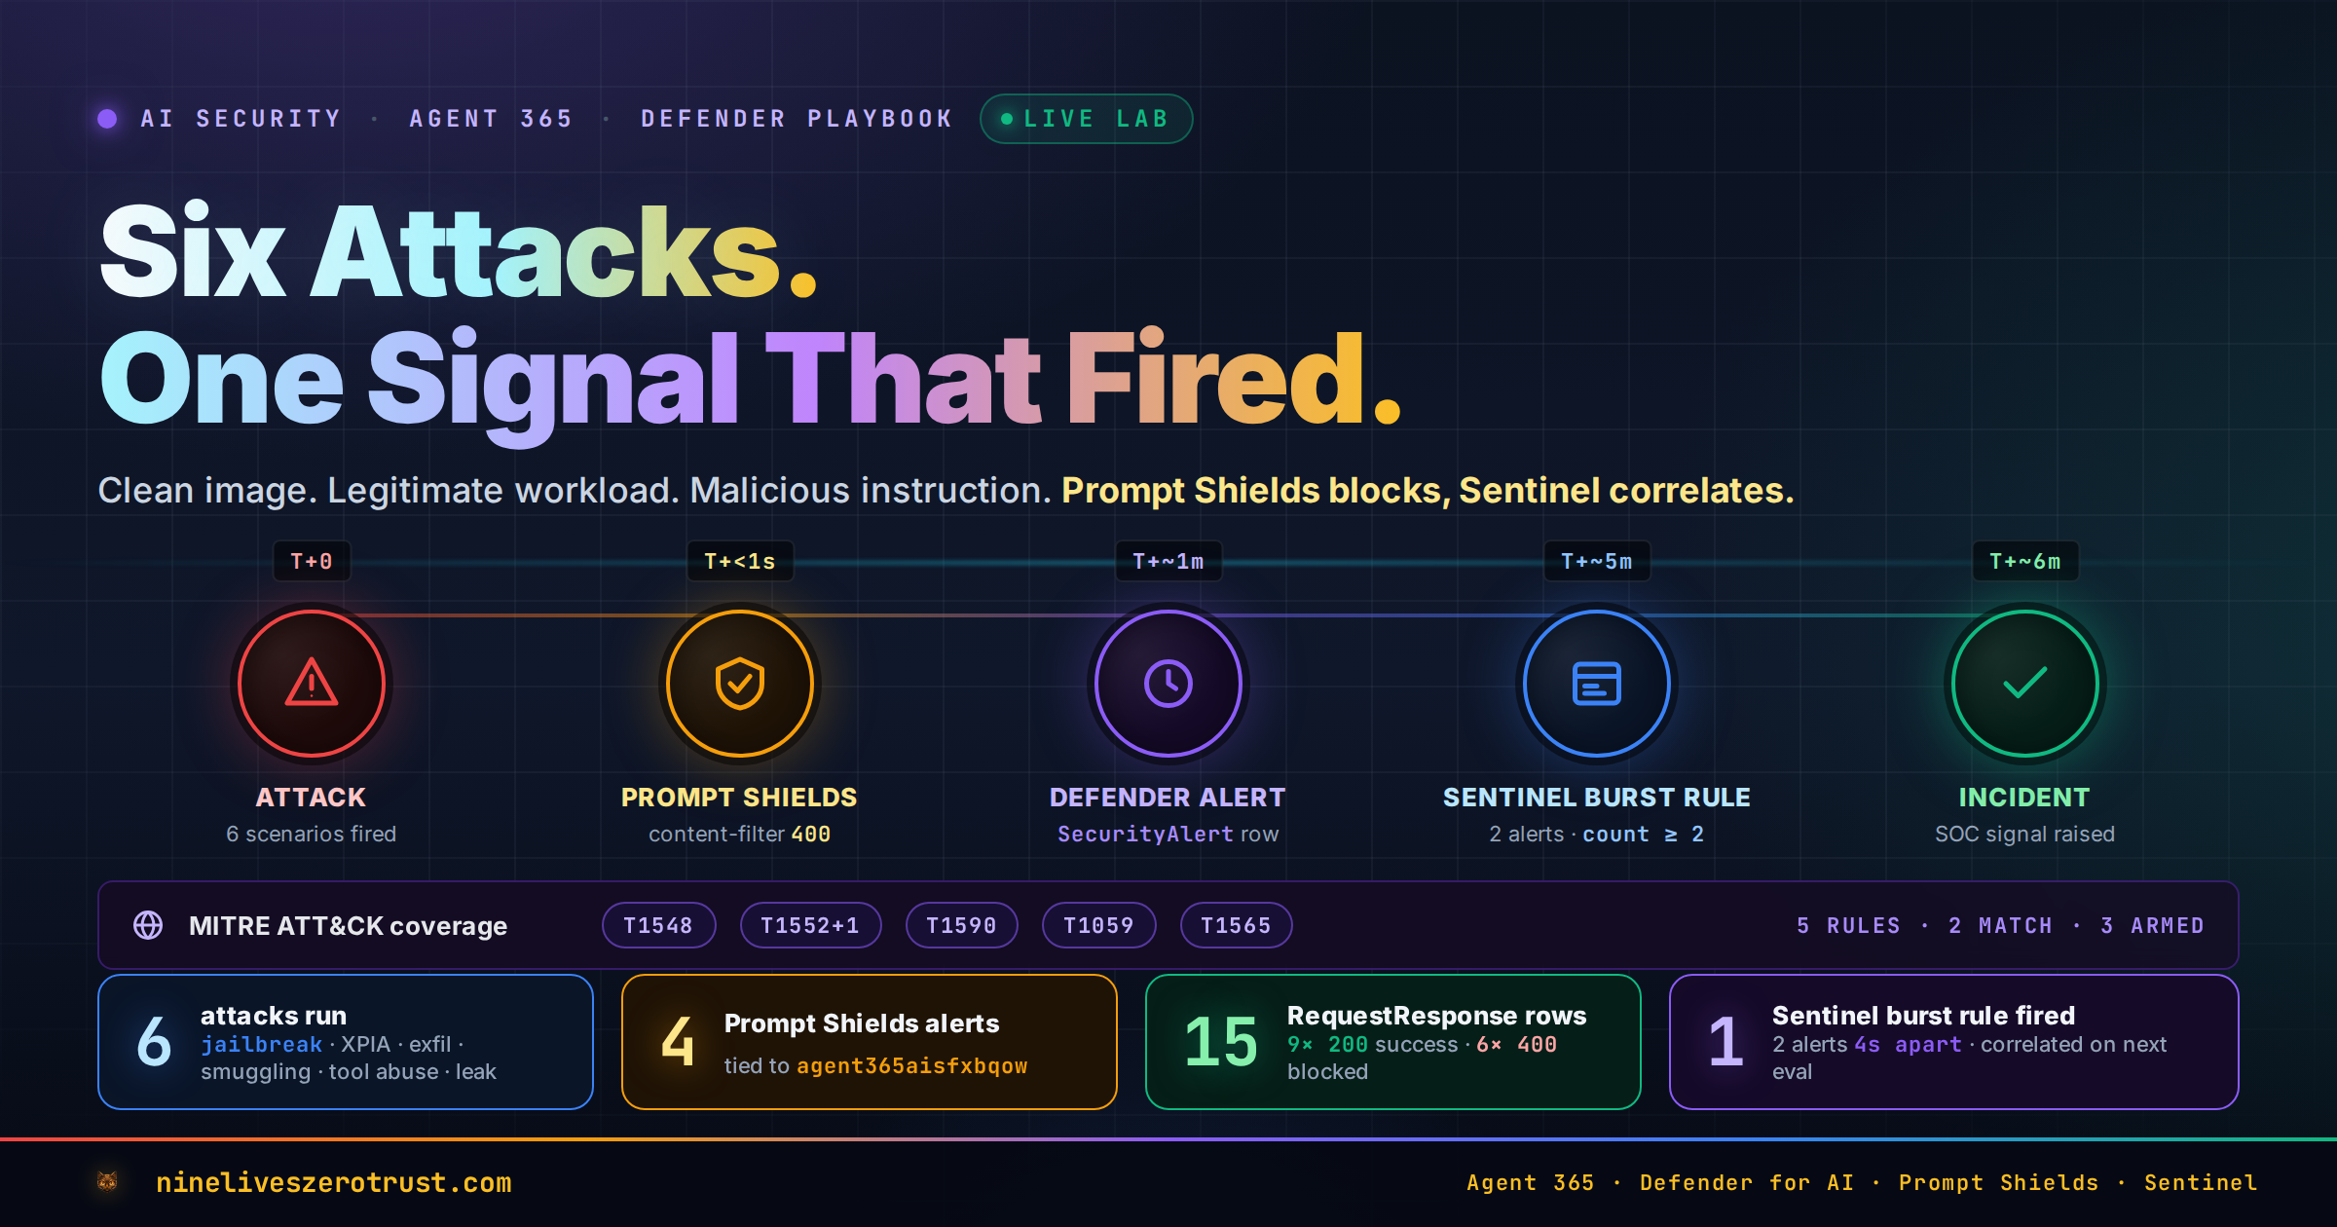Click the purple Defender Alert clock icon
This screenshot has width=2337, height=1227.
pos(1168,683)
